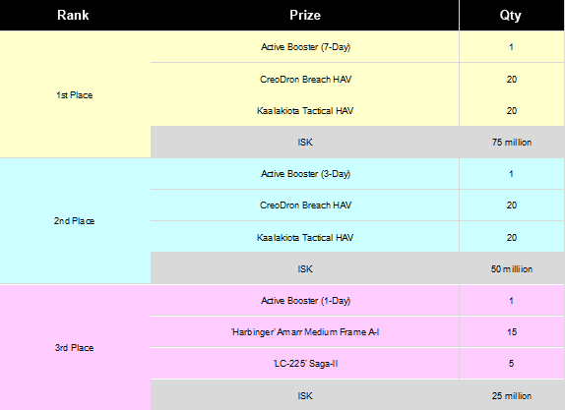Click 'Harbinger' Amarr Medium Frame A-I cell

point(305,332)
